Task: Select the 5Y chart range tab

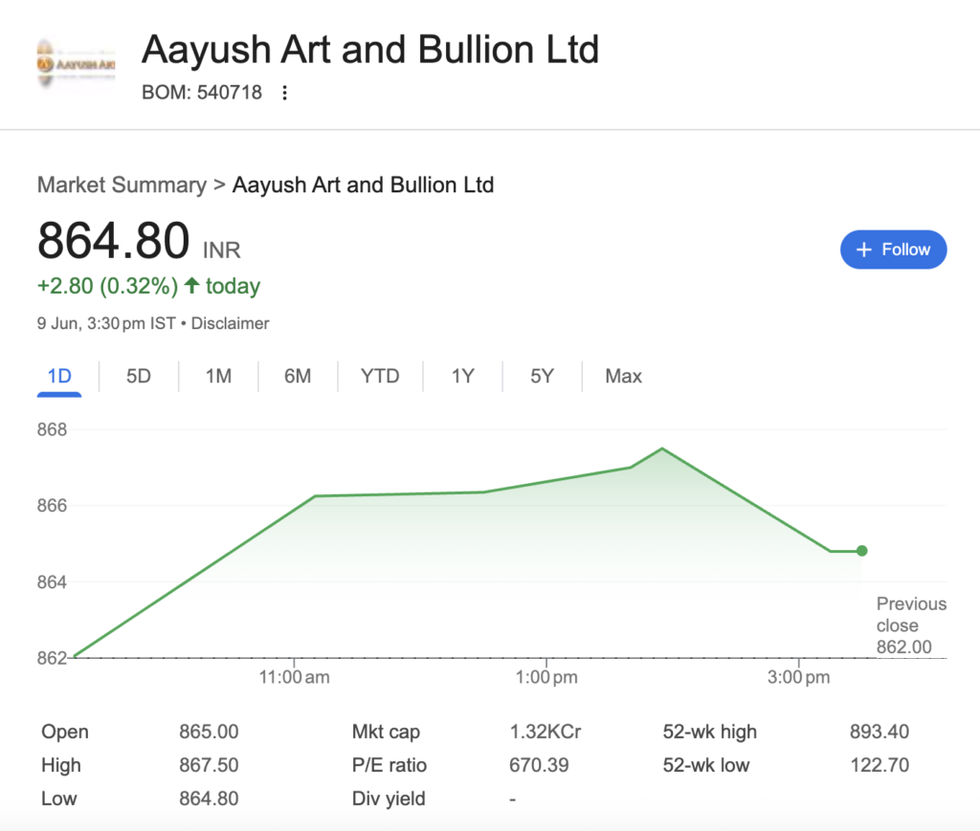Action: click(x=542, y=376)
